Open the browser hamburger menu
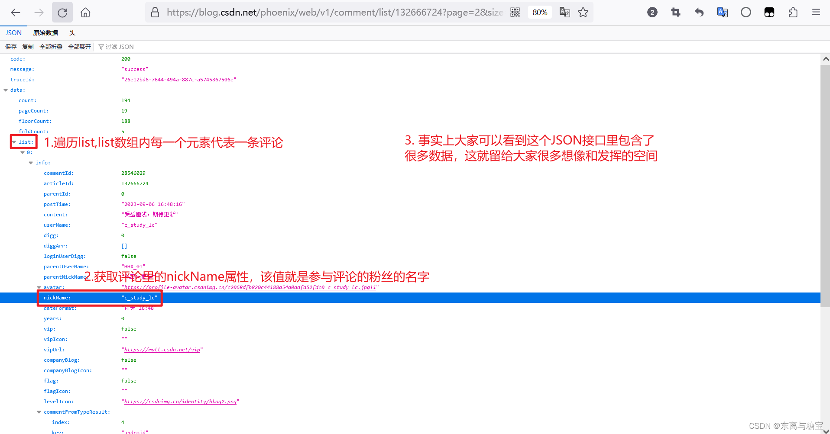830x434 pixels. coord(816,13)
